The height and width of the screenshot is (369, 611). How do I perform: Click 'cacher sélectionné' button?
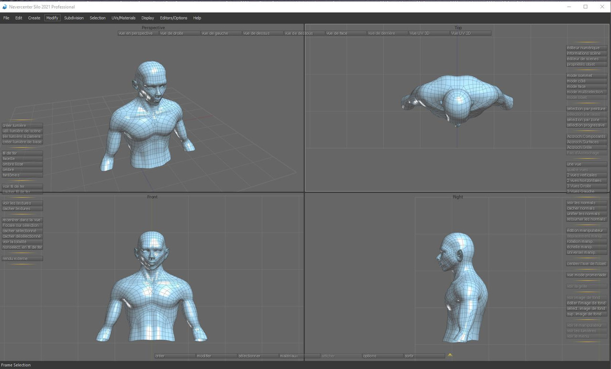click(22, 231)
